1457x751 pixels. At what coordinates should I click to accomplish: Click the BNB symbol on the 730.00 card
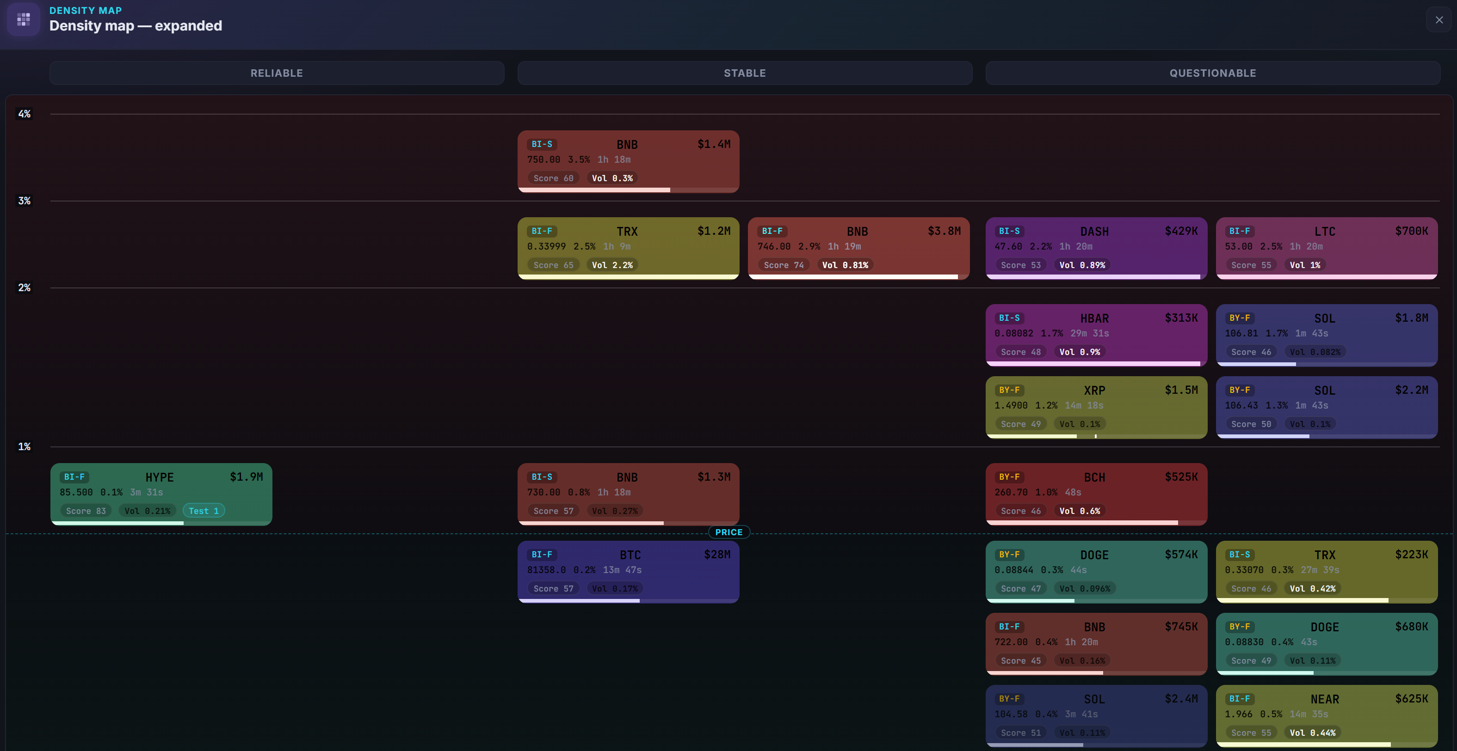coord(627,477)
